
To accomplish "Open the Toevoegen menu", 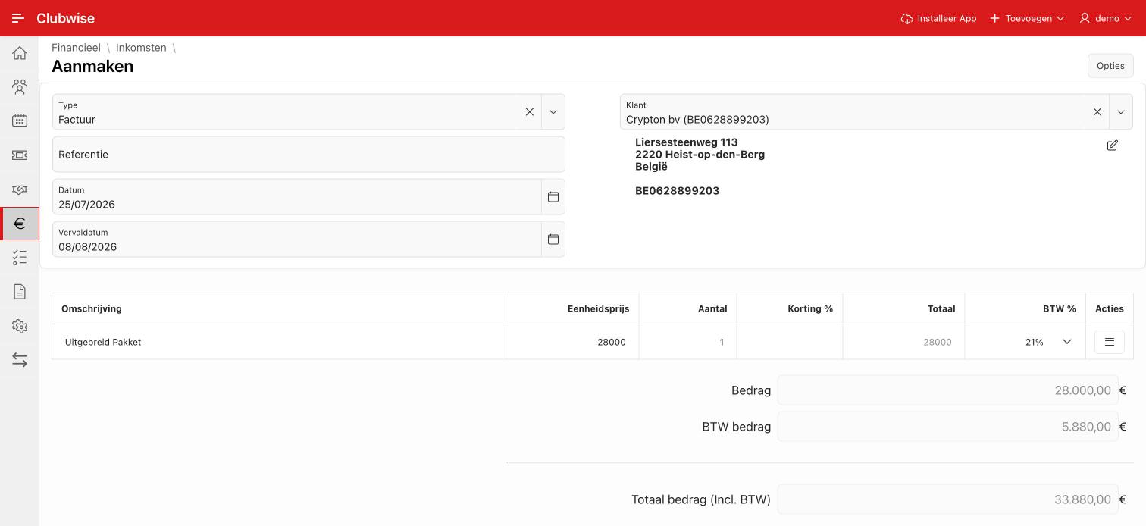I will click(x=1027, y=18).
